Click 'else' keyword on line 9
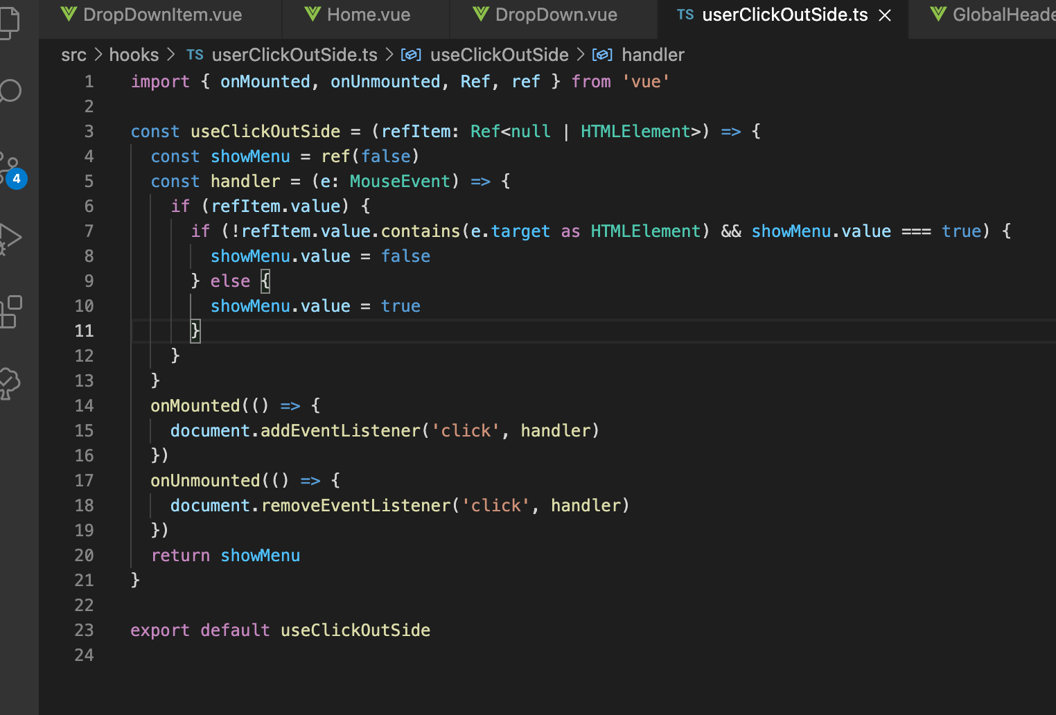Screen dimensions: 1056x715 click(x=230, y=281)
